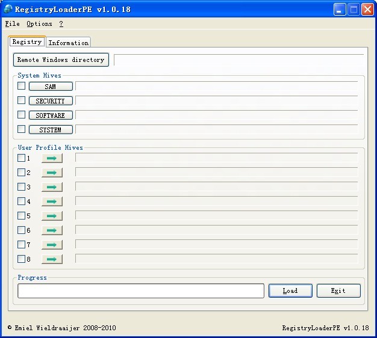Viewport: 377px width, 338px height.
Task: Click the green arrow for user profile 2
Action: click(x=52, y=173)
